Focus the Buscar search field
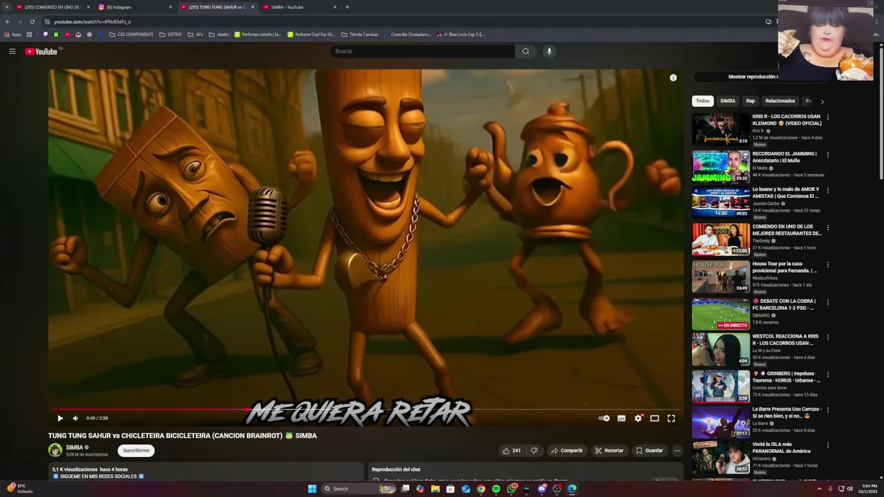Image resolution: width=884 pixels, height=497 pixels. click(423, 51)
